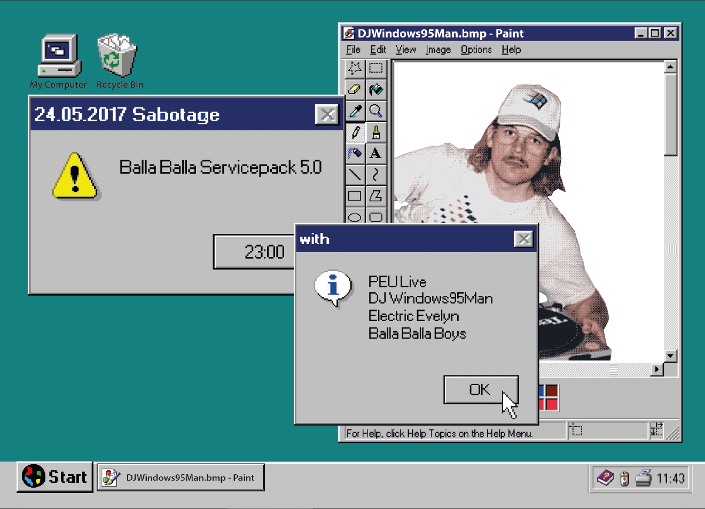Click the 'For Help, click Help Topics' status text
This screenshot has width=705, height=509.
point(439,433)
